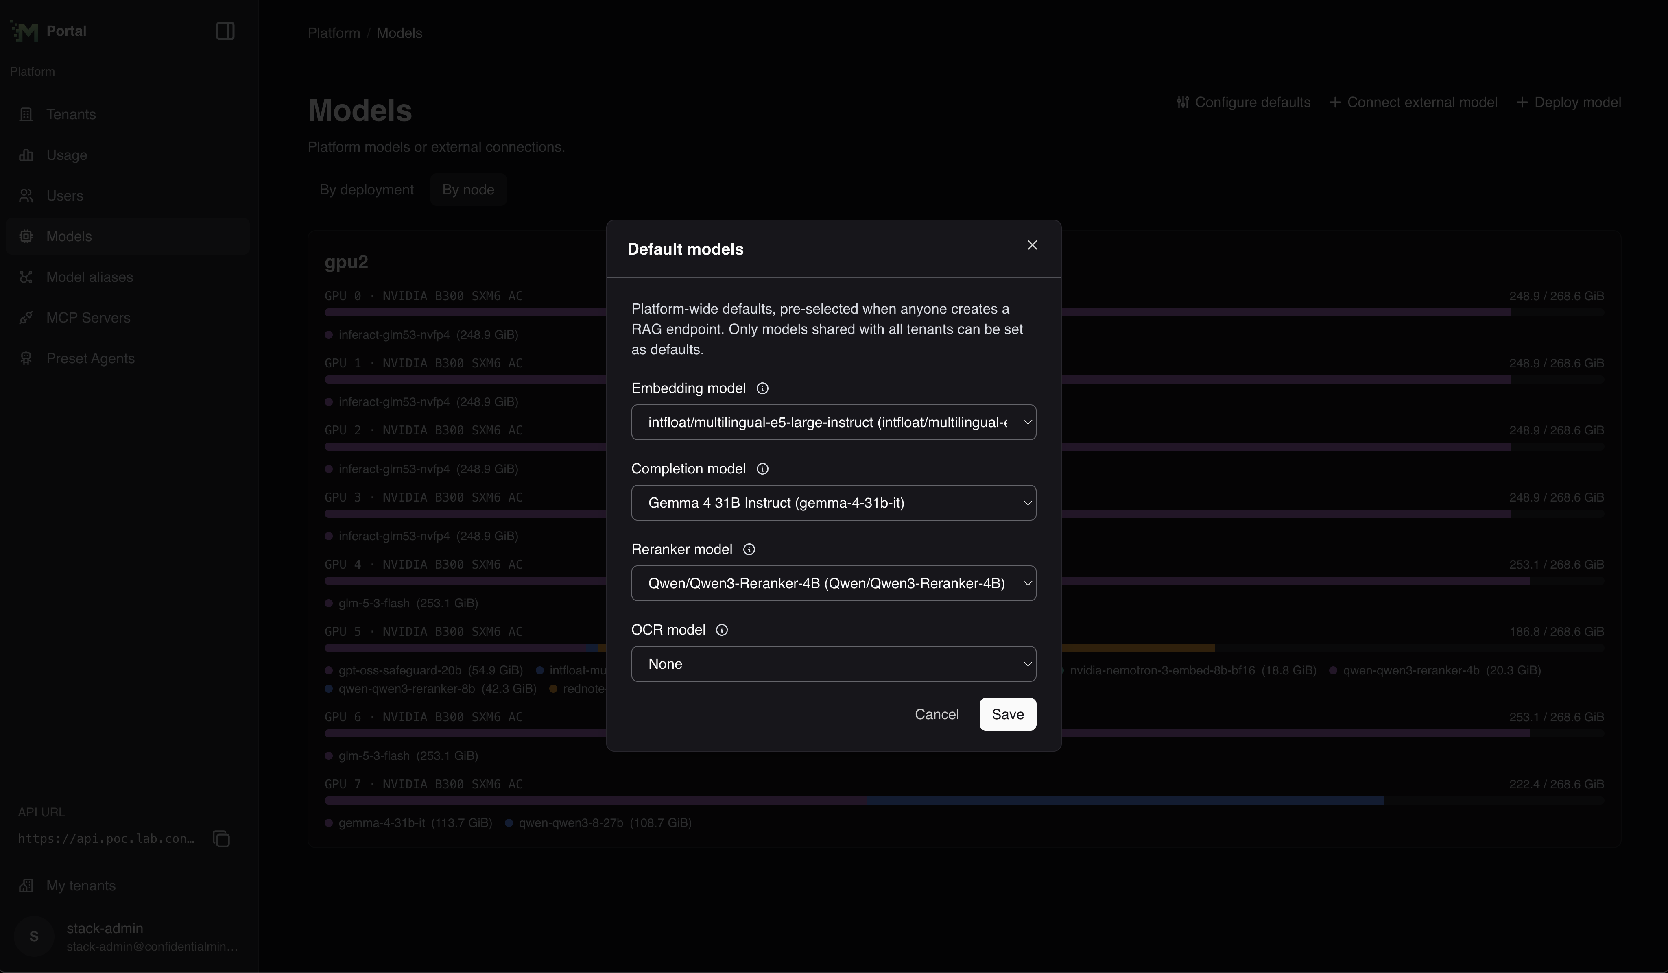
Task: Click the Portal logo icon
Action: pos(24,31)
